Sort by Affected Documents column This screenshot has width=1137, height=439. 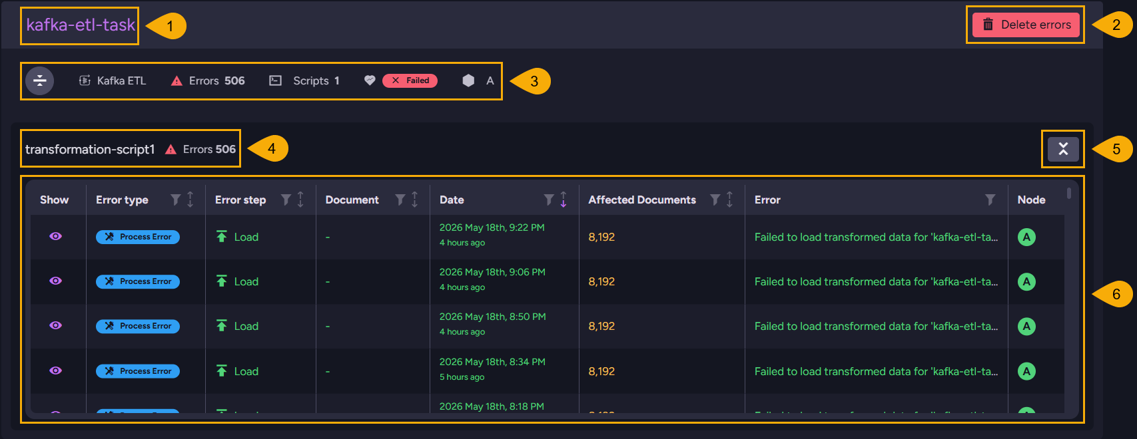pyautogui.click(x=729, y=200)
